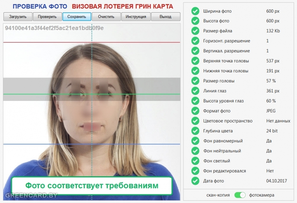Viewport: 297px width, 203px height.
Task: Click the format value JPEG
Action: pos(271,111)
